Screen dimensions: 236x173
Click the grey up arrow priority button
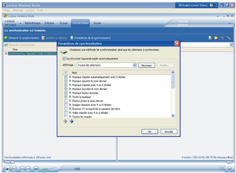[65, 121]
